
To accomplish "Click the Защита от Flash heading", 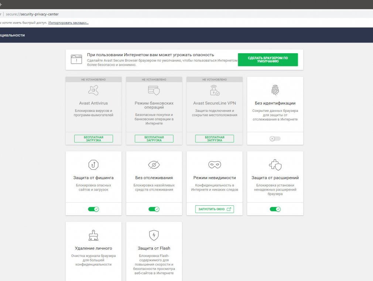I will tap(154, 248).
